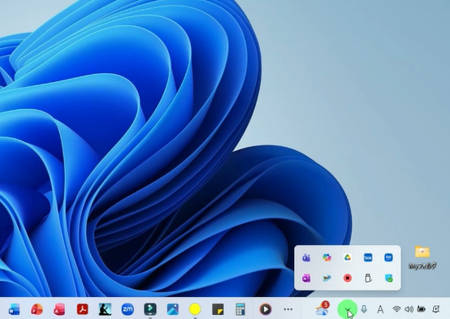Open Windows Security shield tray icon
Viewport: 450px width, 319px height.
(389, 278)
